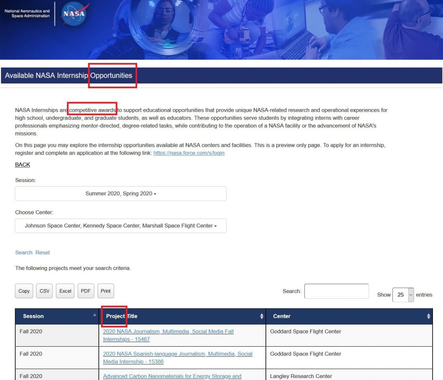Go back using the BACK link
This screenshot has width=443, height=380.
(x=23, y=165)
